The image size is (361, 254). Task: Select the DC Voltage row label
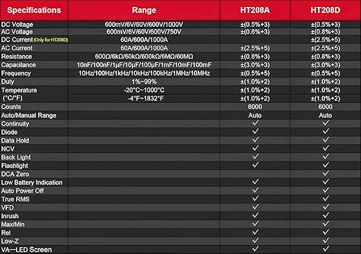tap(17, 25)
